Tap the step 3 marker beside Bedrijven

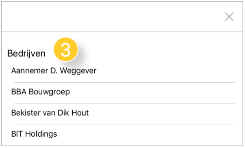click(66, 49)
